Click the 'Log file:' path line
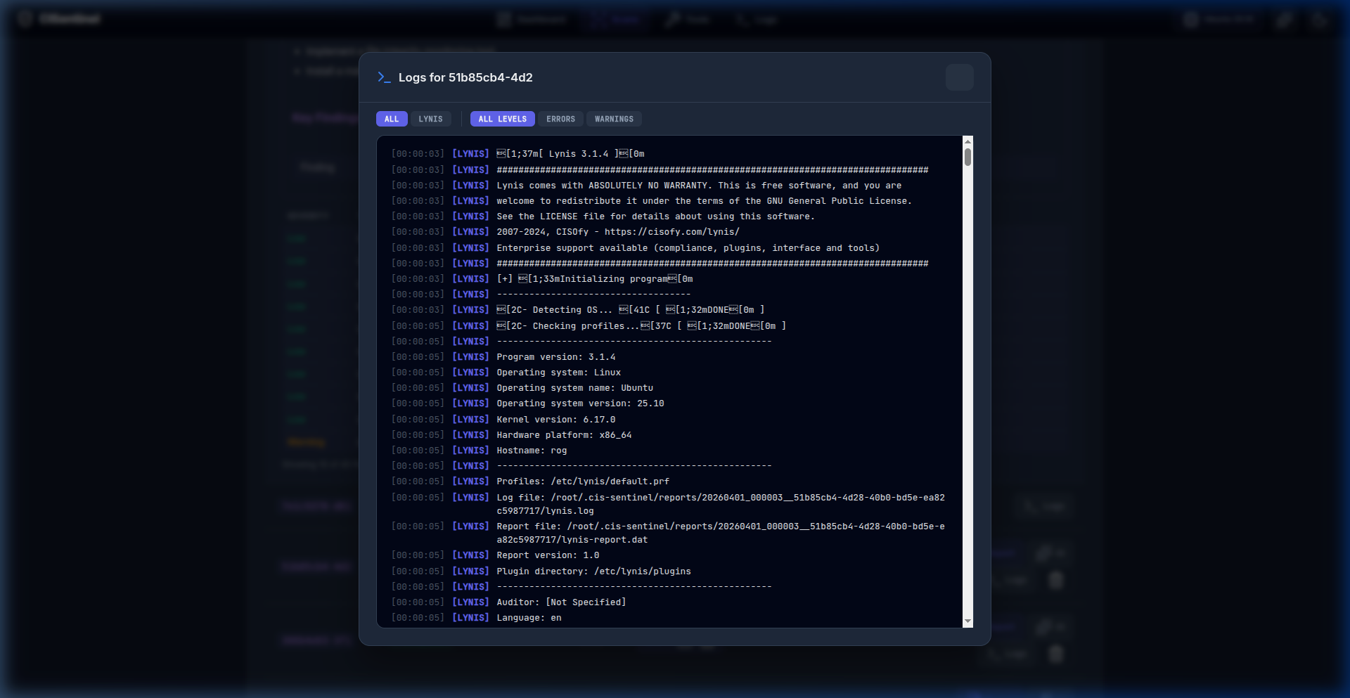This screenshot has width=1350, height=698. pos(671,504)
